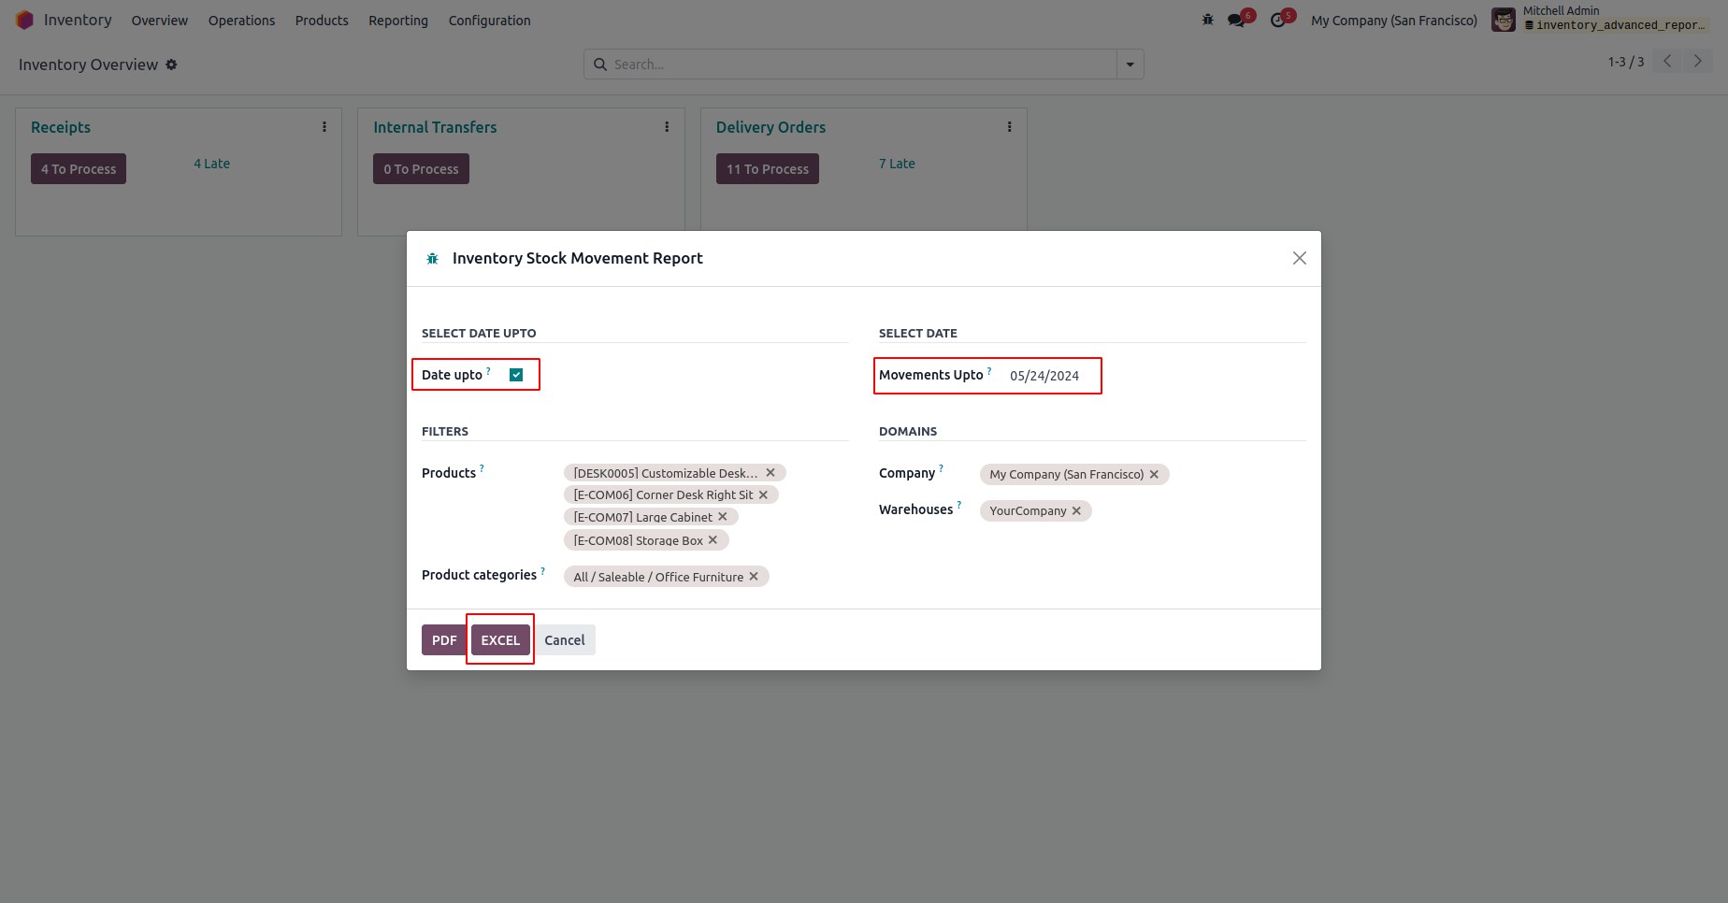Click the search magnifier icon

pyautogui.click(x=600, y=64)
